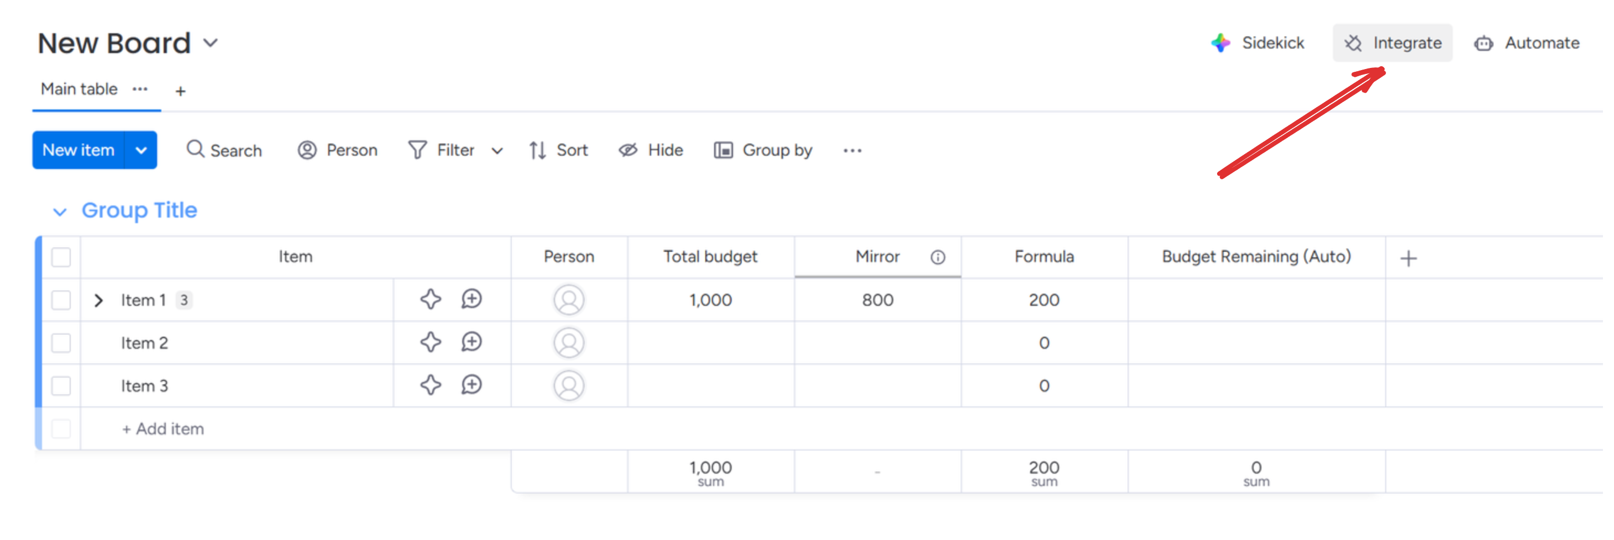This screenshot has height=540, width=1614.
Task: Assign person avatar for Item 3
Action: tap(568, 385)
